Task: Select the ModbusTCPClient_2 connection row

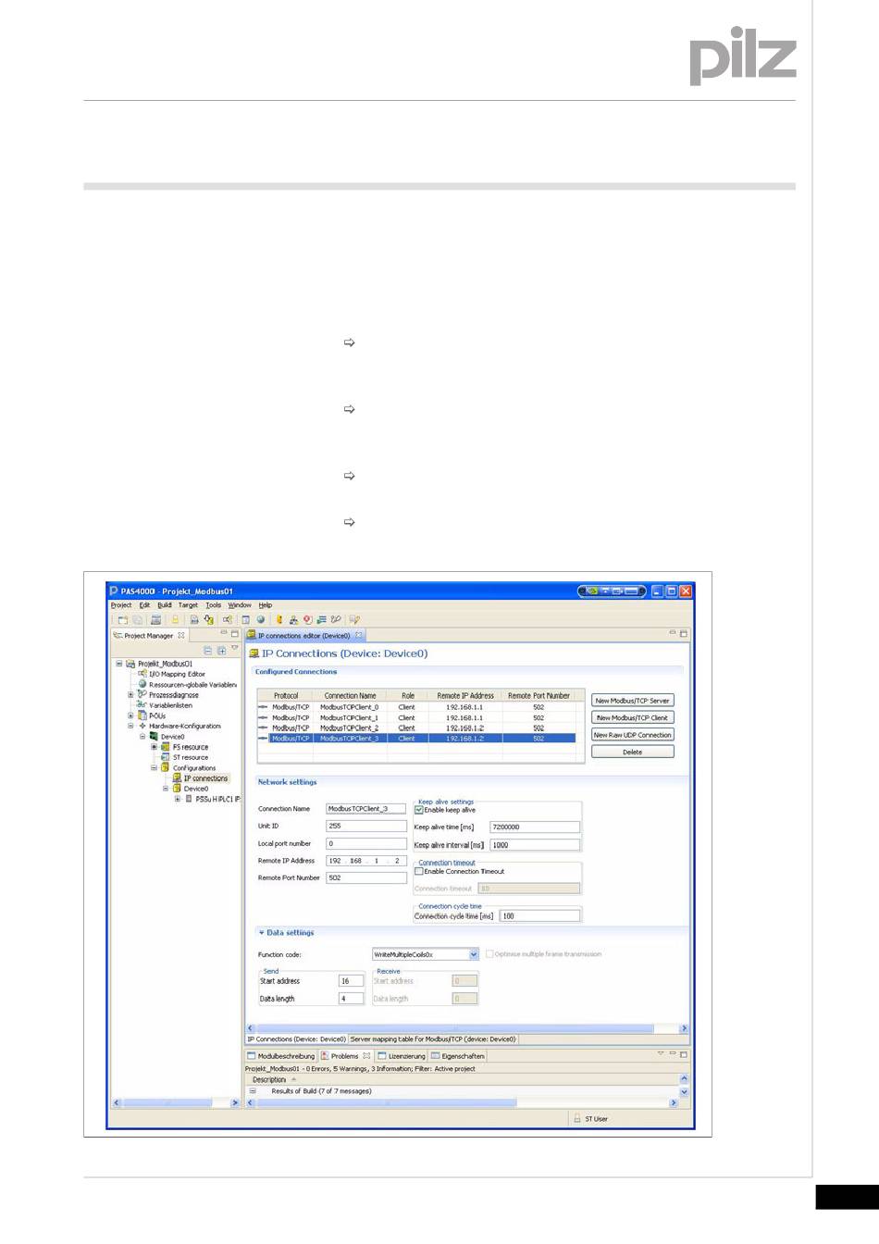Action: (x=416, y=728)
